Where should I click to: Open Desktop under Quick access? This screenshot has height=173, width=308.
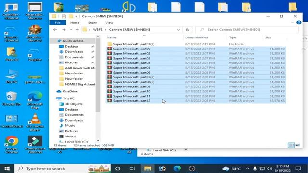(x=72, y=46)
